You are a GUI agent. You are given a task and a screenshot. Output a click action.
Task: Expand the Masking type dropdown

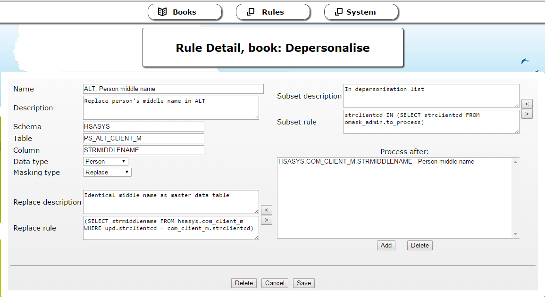[x=107, y=173]
